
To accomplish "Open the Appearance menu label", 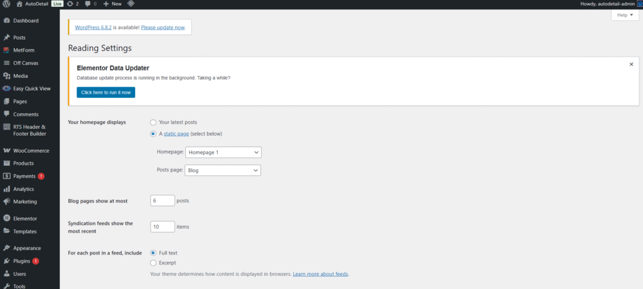I will click(27, 248).
